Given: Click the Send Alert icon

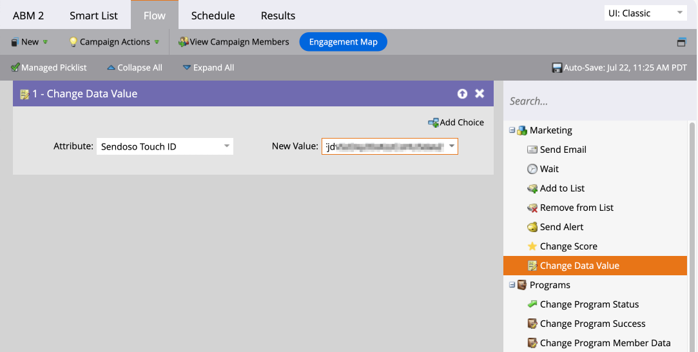Looking at the screenshot, I should 532,228.
